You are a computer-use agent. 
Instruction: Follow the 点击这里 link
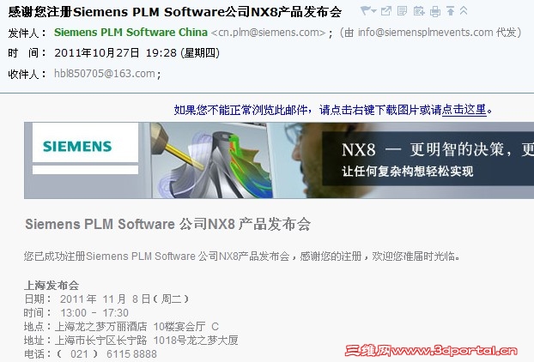coord(464,110)
